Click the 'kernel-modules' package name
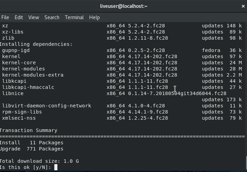 tap(24, 69)
